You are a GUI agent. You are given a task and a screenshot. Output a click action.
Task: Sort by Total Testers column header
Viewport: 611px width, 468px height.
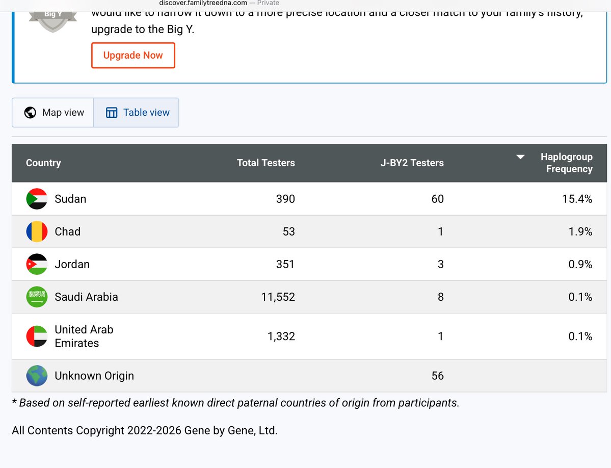click(266, 163)
